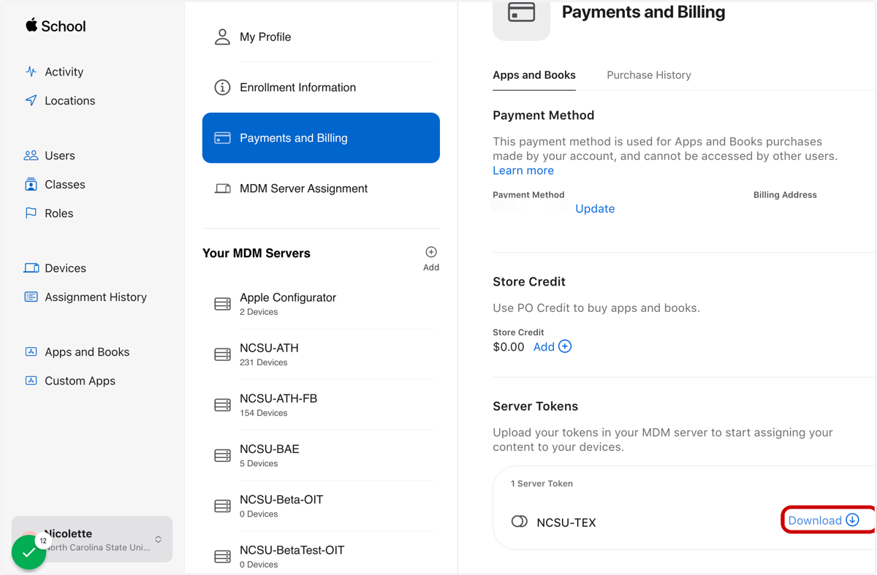877x575 pixels.
Task: Open the Roles flag icon
Action: pyautogui.click(x=31, y=213)
